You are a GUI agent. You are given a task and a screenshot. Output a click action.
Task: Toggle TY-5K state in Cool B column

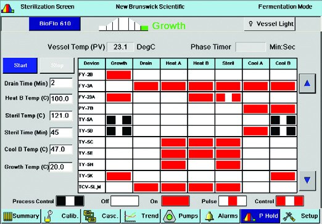(x=283, y=176)
